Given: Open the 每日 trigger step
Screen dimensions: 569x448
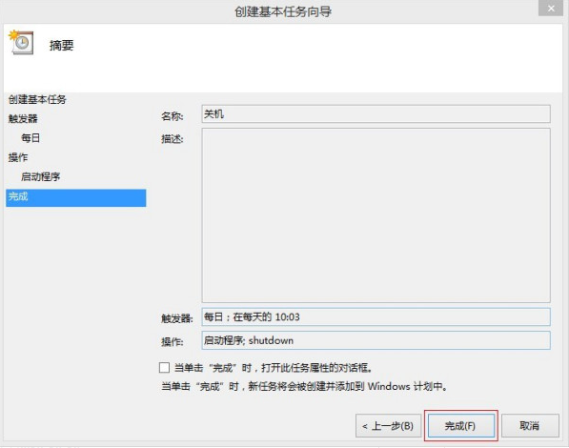Looking at the screenshot, I should click(30, 138).
